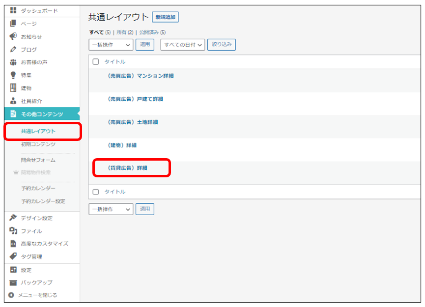Image resolution: width=425 pixels, height=307 pixels.
Task: Click the person icon beside 社員紹介
Action: click(13, 101)
